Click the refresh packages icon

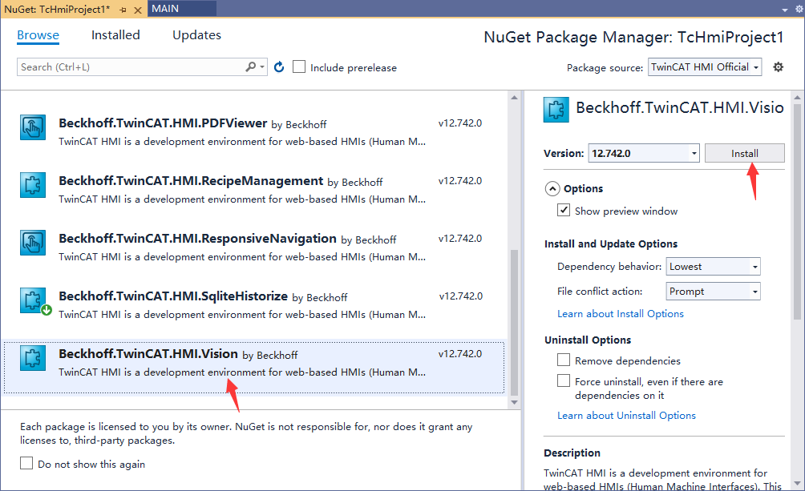(x=279, y=67)
